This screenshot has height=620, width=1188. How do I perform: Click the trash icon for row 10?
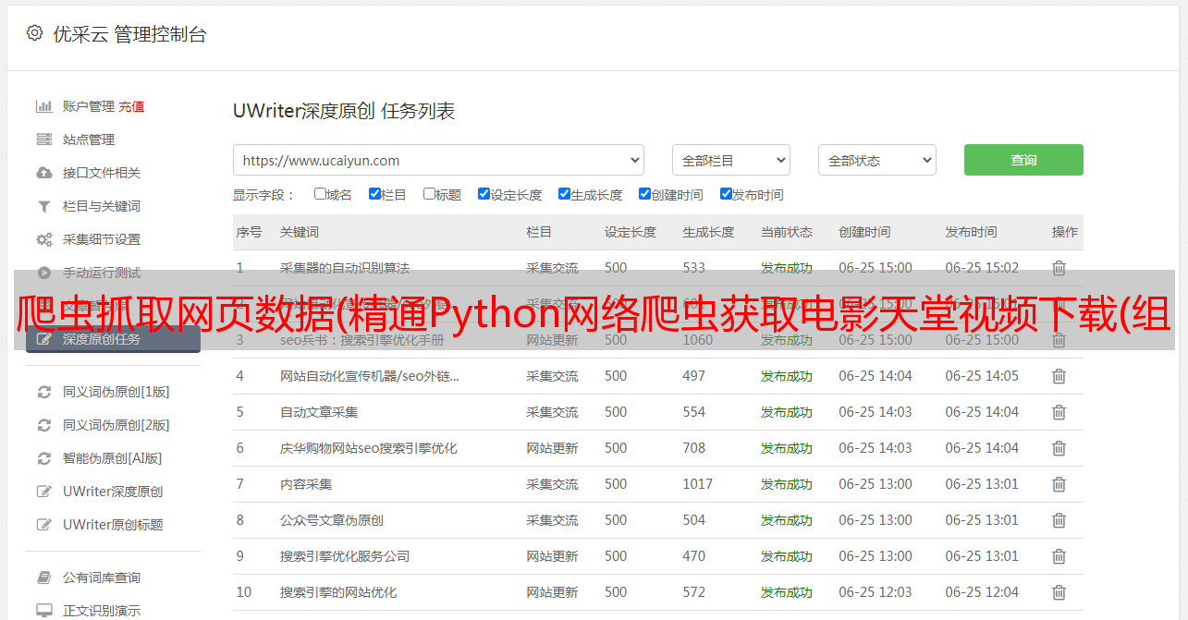click(x=1059, y=592)
